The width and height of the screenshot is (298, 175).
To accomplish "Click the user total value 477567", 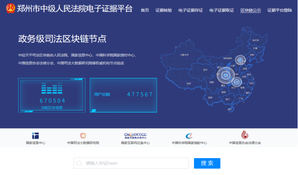I will (x=139, y=94).
